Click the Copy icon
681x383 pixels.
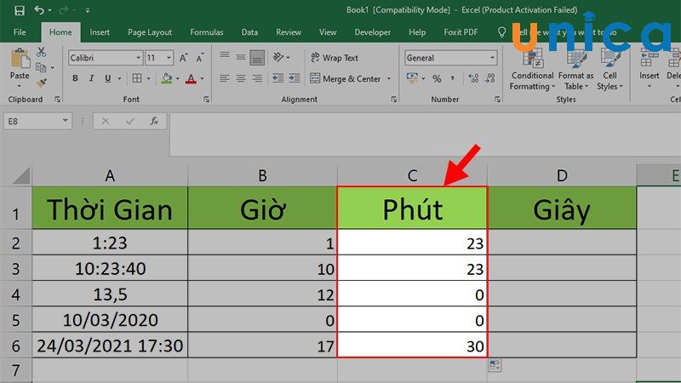pos(41,67)
